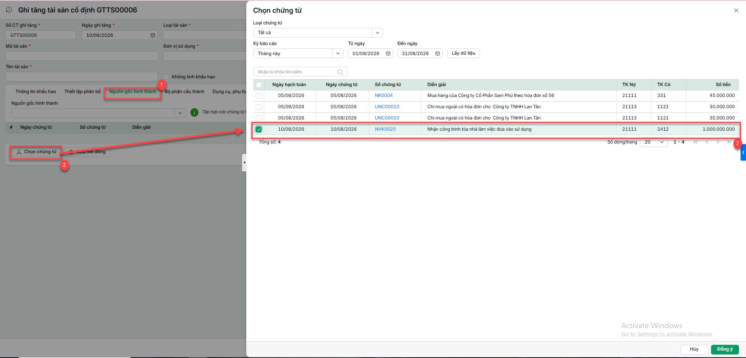This screenshot has height=358, width=746.
Task: Click the TK Có value 2412
Action: [x=663, y=129]
